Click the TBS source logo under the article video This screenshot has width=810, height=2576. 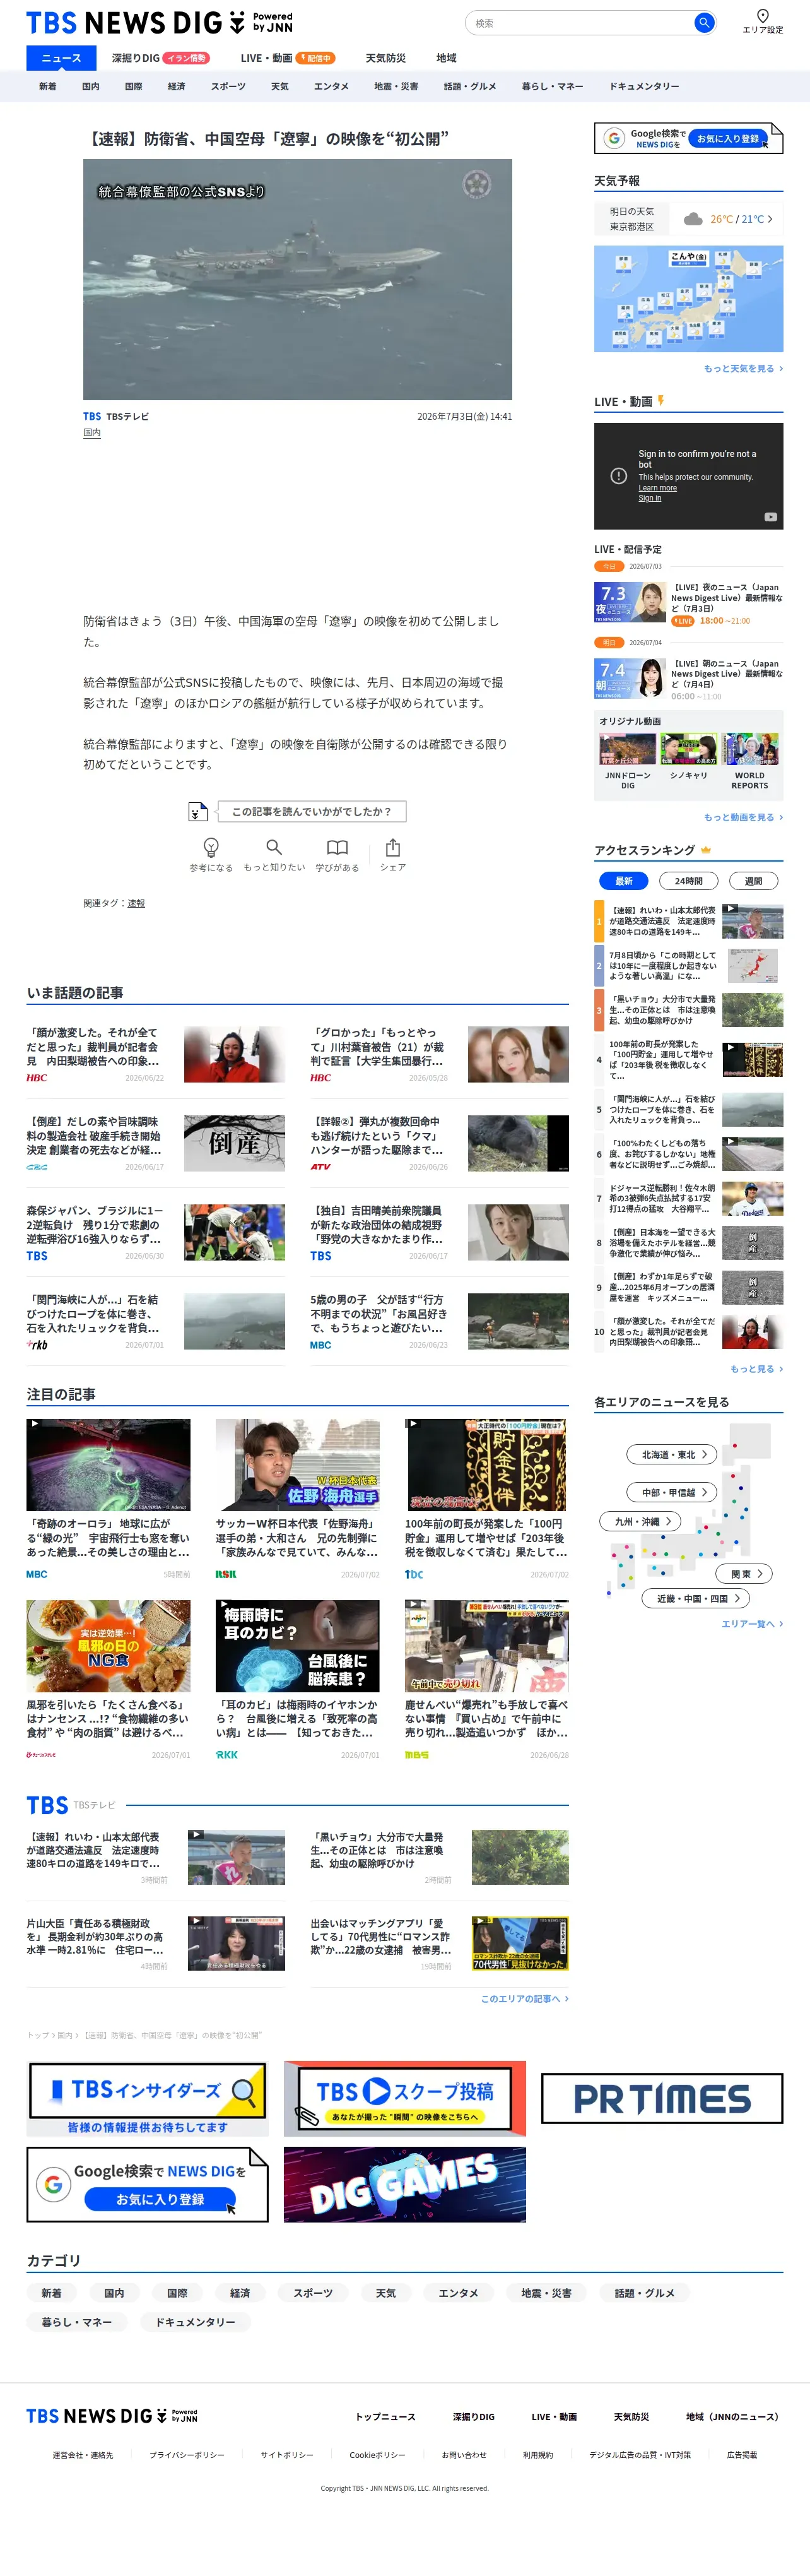(x=92, y=417)
